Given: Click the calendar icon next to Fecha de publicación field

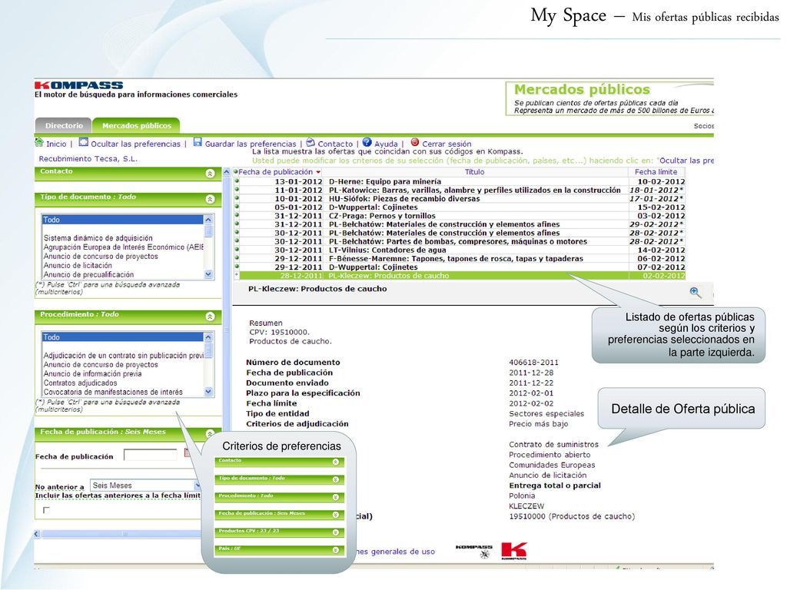Looking at the screenshot, I should (x=187, y=453).
